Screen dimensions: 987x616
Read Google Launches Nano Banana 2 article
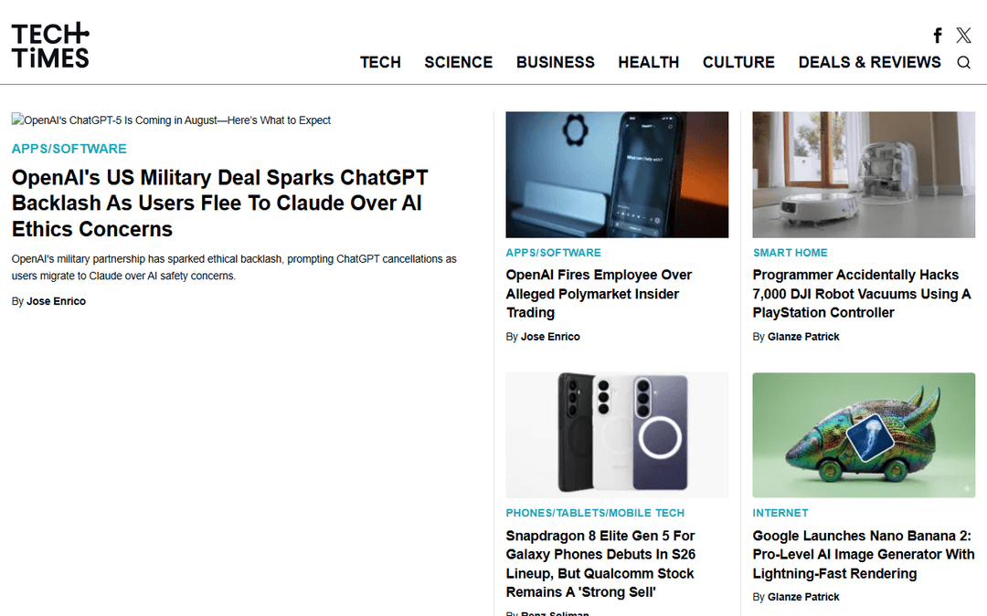(863, 555)
